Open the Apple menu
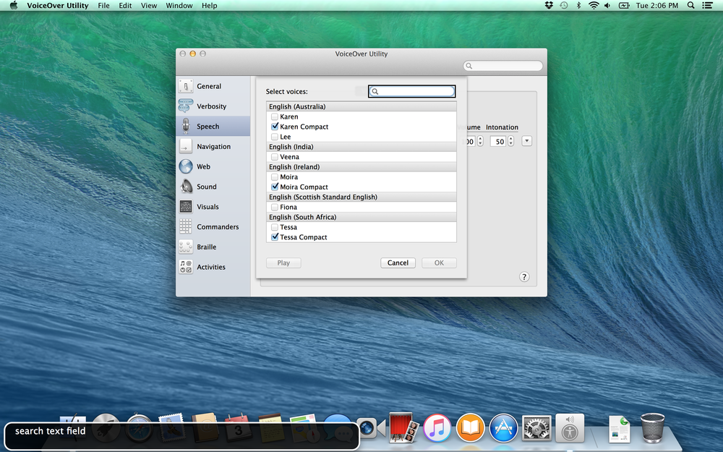723x452 pixels. pos(13,6)
